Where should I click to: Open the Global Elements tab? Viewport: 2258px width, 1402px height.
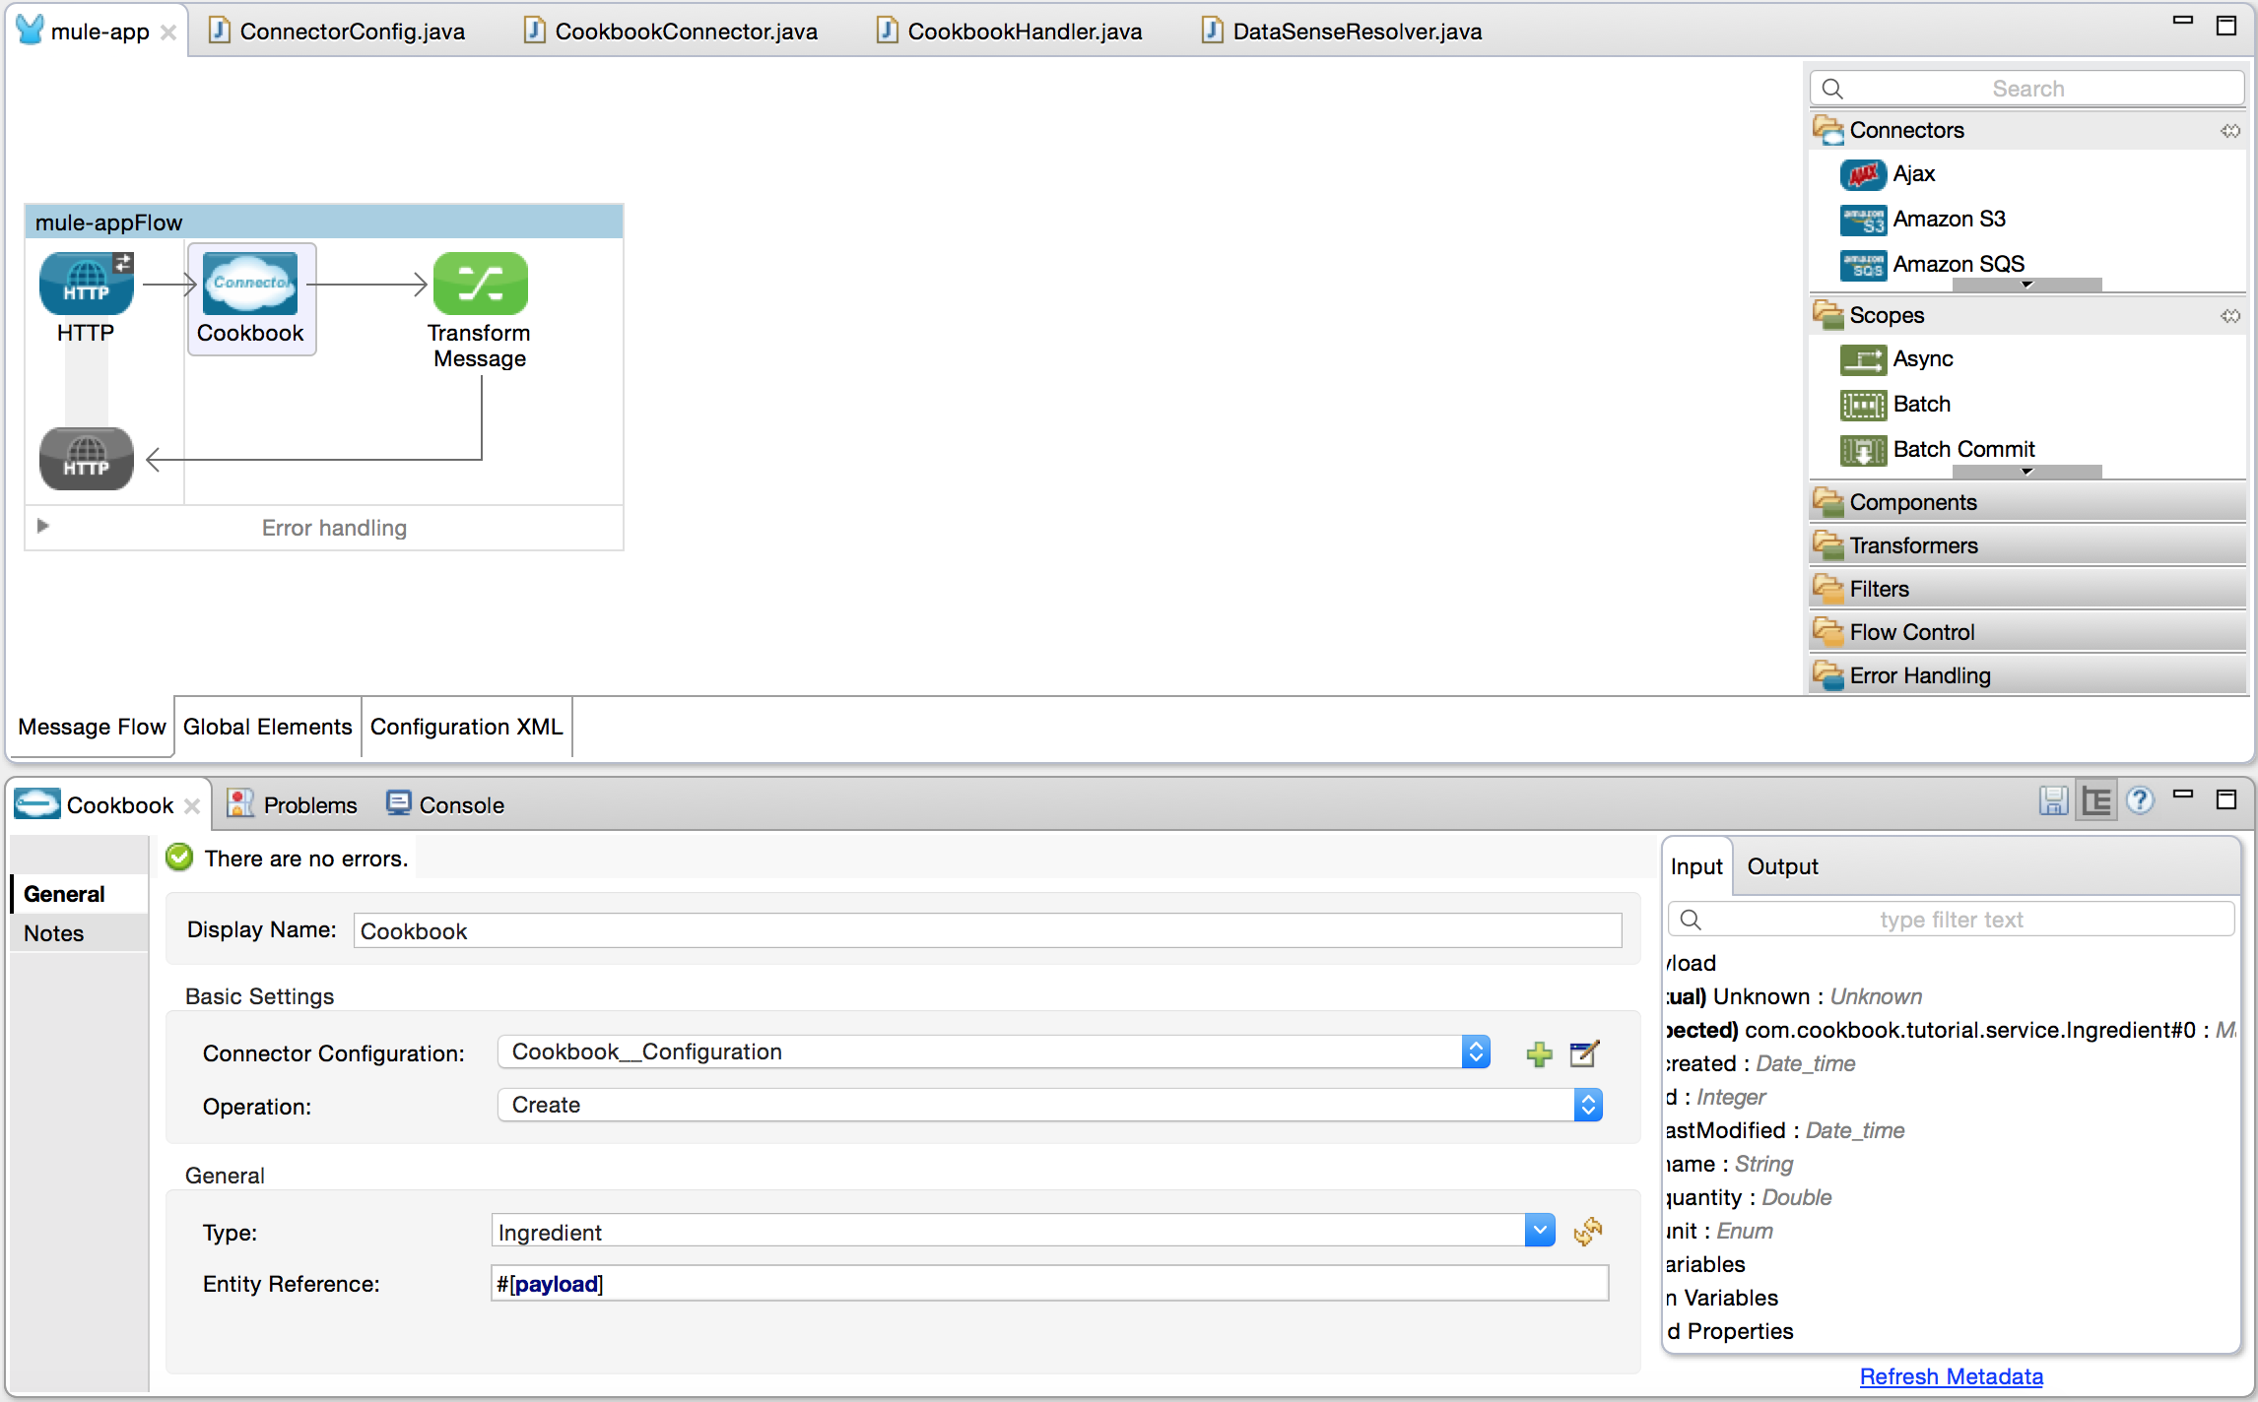click(x=267, y=726)
